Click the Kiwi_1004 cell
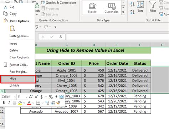 click(67, 80)
